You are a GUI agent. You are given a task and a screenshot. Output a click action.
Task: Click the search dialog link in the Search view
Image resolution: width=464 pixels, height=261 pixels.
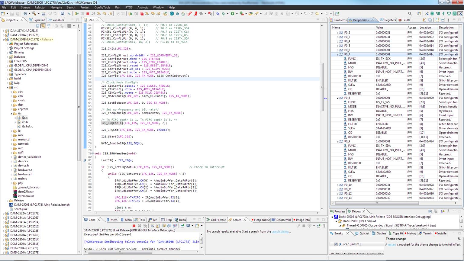[280, 231]
